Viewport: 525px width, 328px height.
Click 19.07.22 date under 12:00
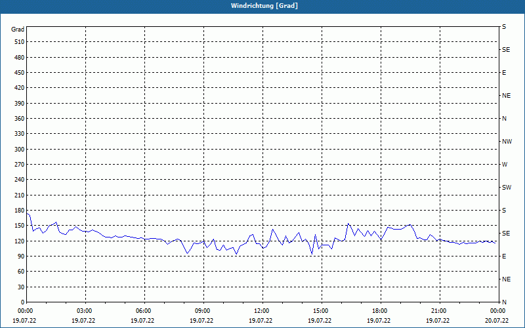coord(261,321)
